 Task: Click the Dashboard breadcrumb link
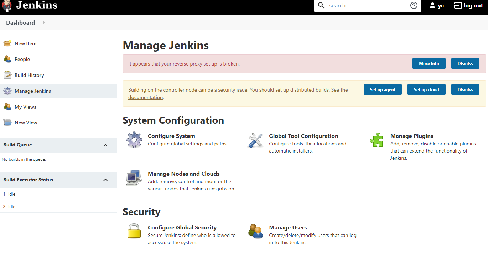click(x=21, y=22)
